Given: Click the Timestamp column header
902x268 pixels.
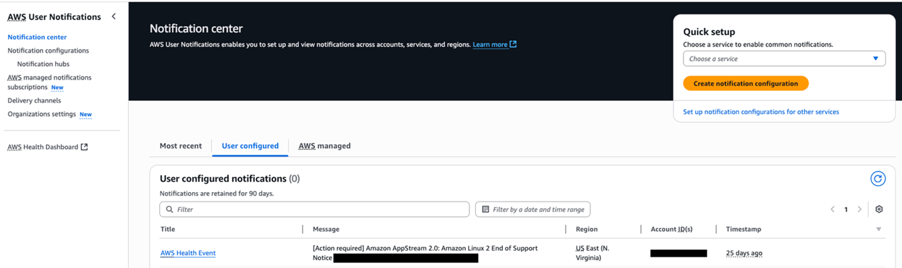Looking at the screenshot, I should click(x=743, y=229).
